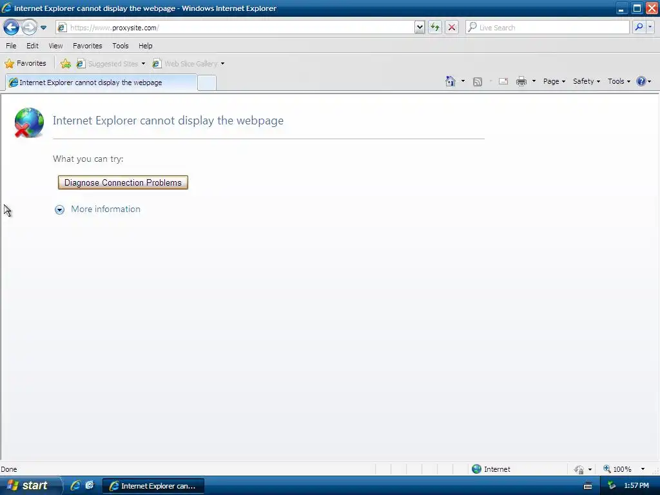Maximize the Internet Explorer window
The width and height of the screenshot is (660, 495).
click(637, 8)
